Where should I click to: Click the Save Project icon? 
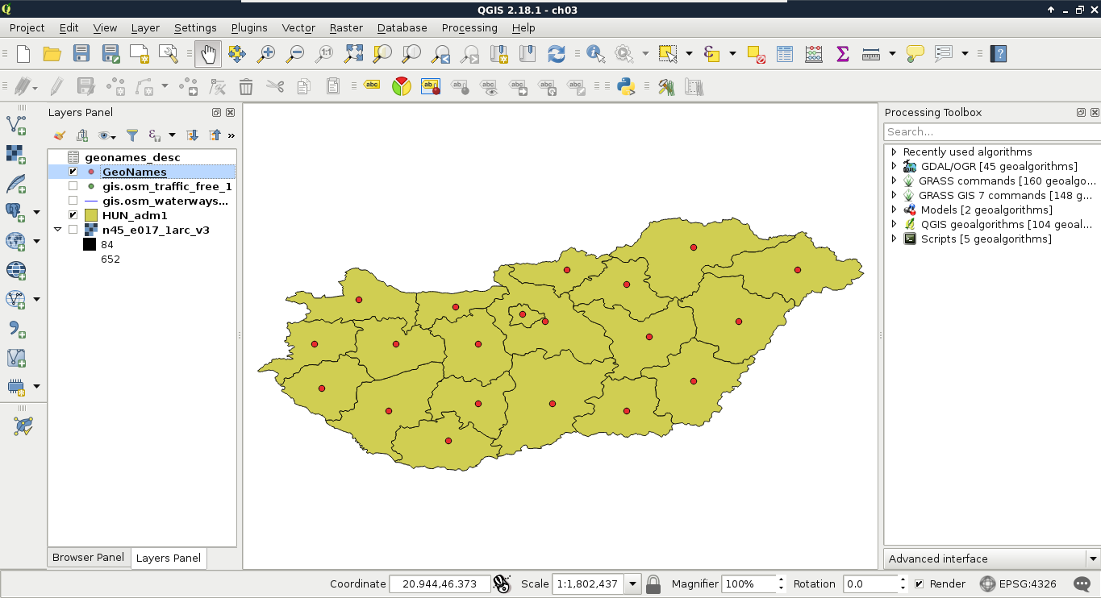coord(81,54)
